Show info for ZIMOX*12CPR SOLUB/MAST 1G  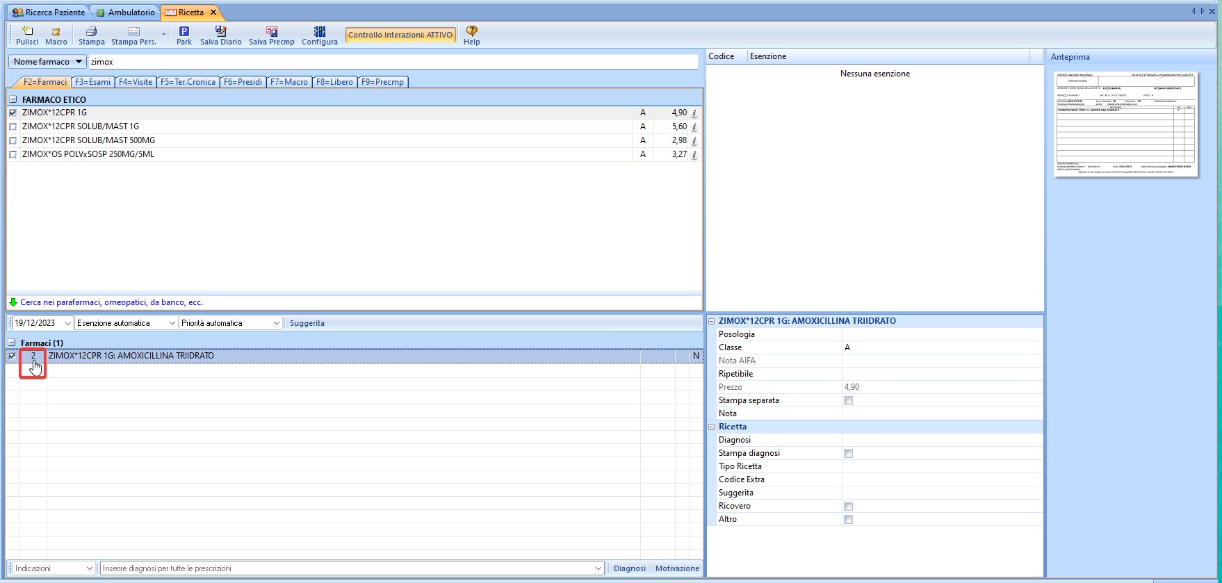pyautogui.click(x=694, y=126)
